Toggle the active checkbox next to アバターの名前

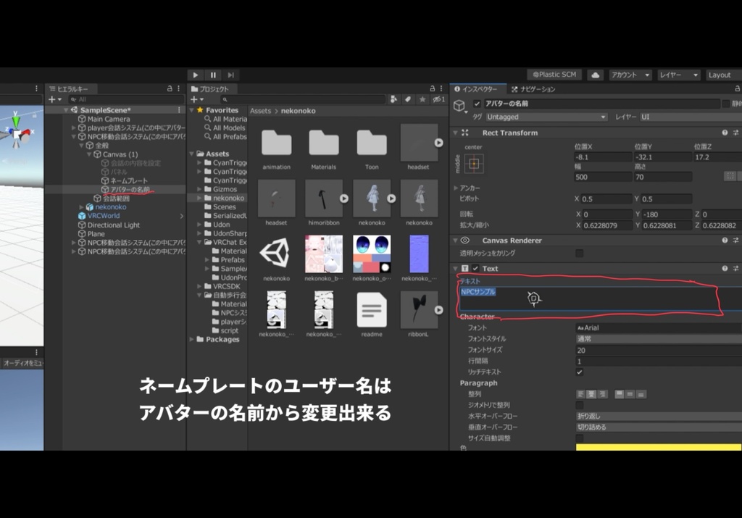pos(477,103)
